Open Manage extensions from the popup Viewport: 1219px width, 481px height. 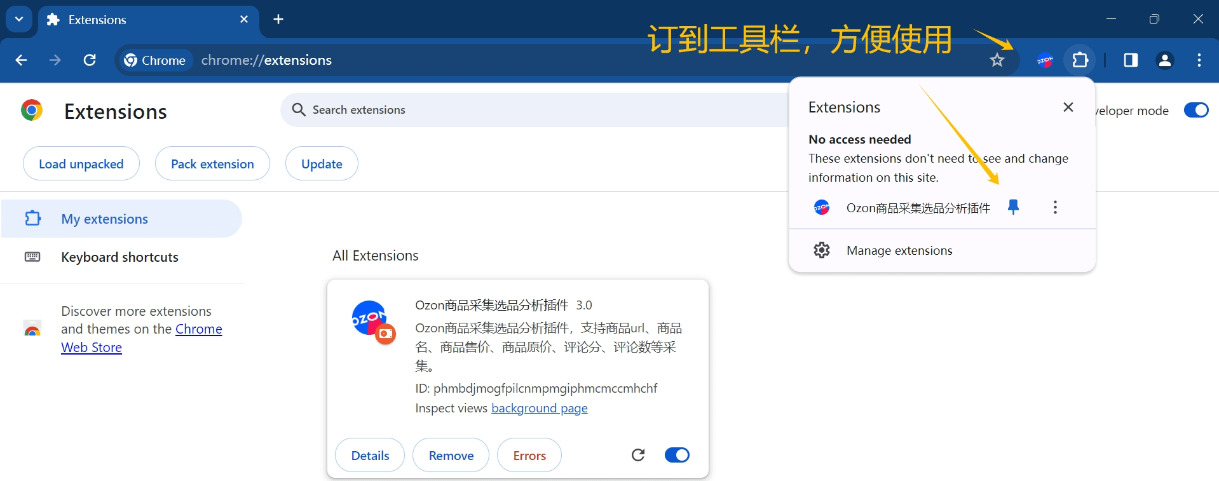point(942,250)
